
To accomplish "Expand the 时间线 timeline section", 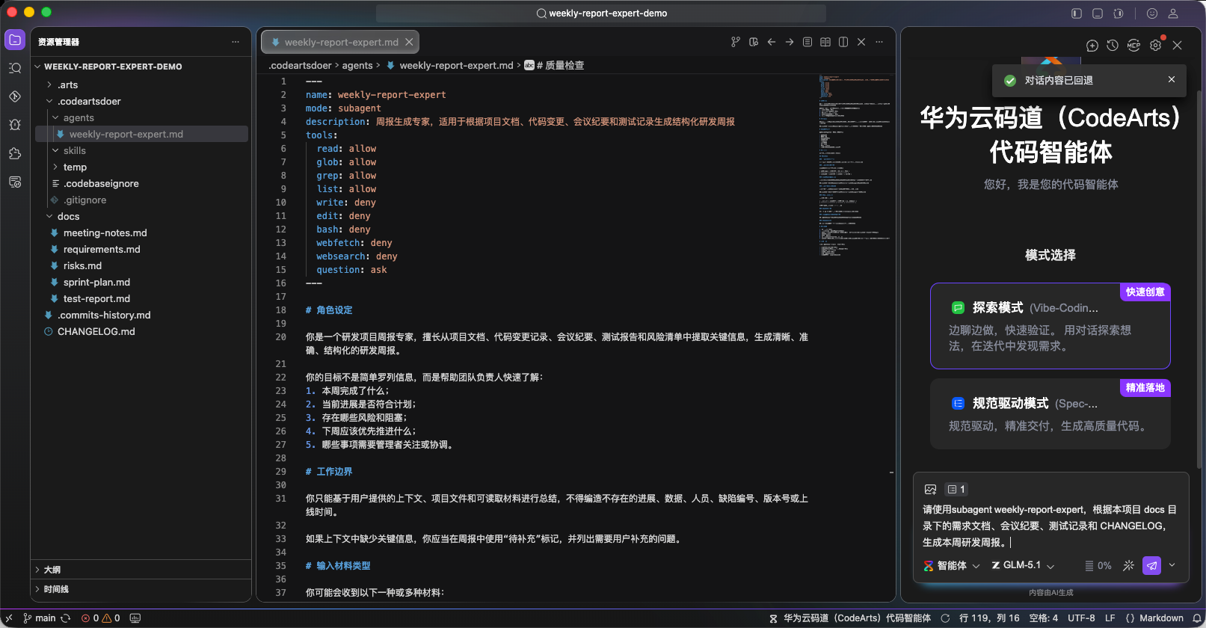I will click(141, 589).
